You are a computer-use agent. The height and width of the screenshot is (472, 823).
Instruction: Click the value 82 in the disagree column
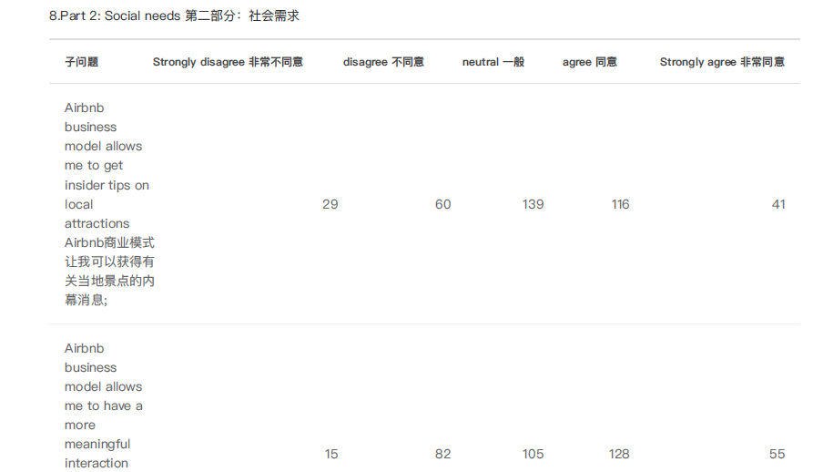click(x=442, y=454)
